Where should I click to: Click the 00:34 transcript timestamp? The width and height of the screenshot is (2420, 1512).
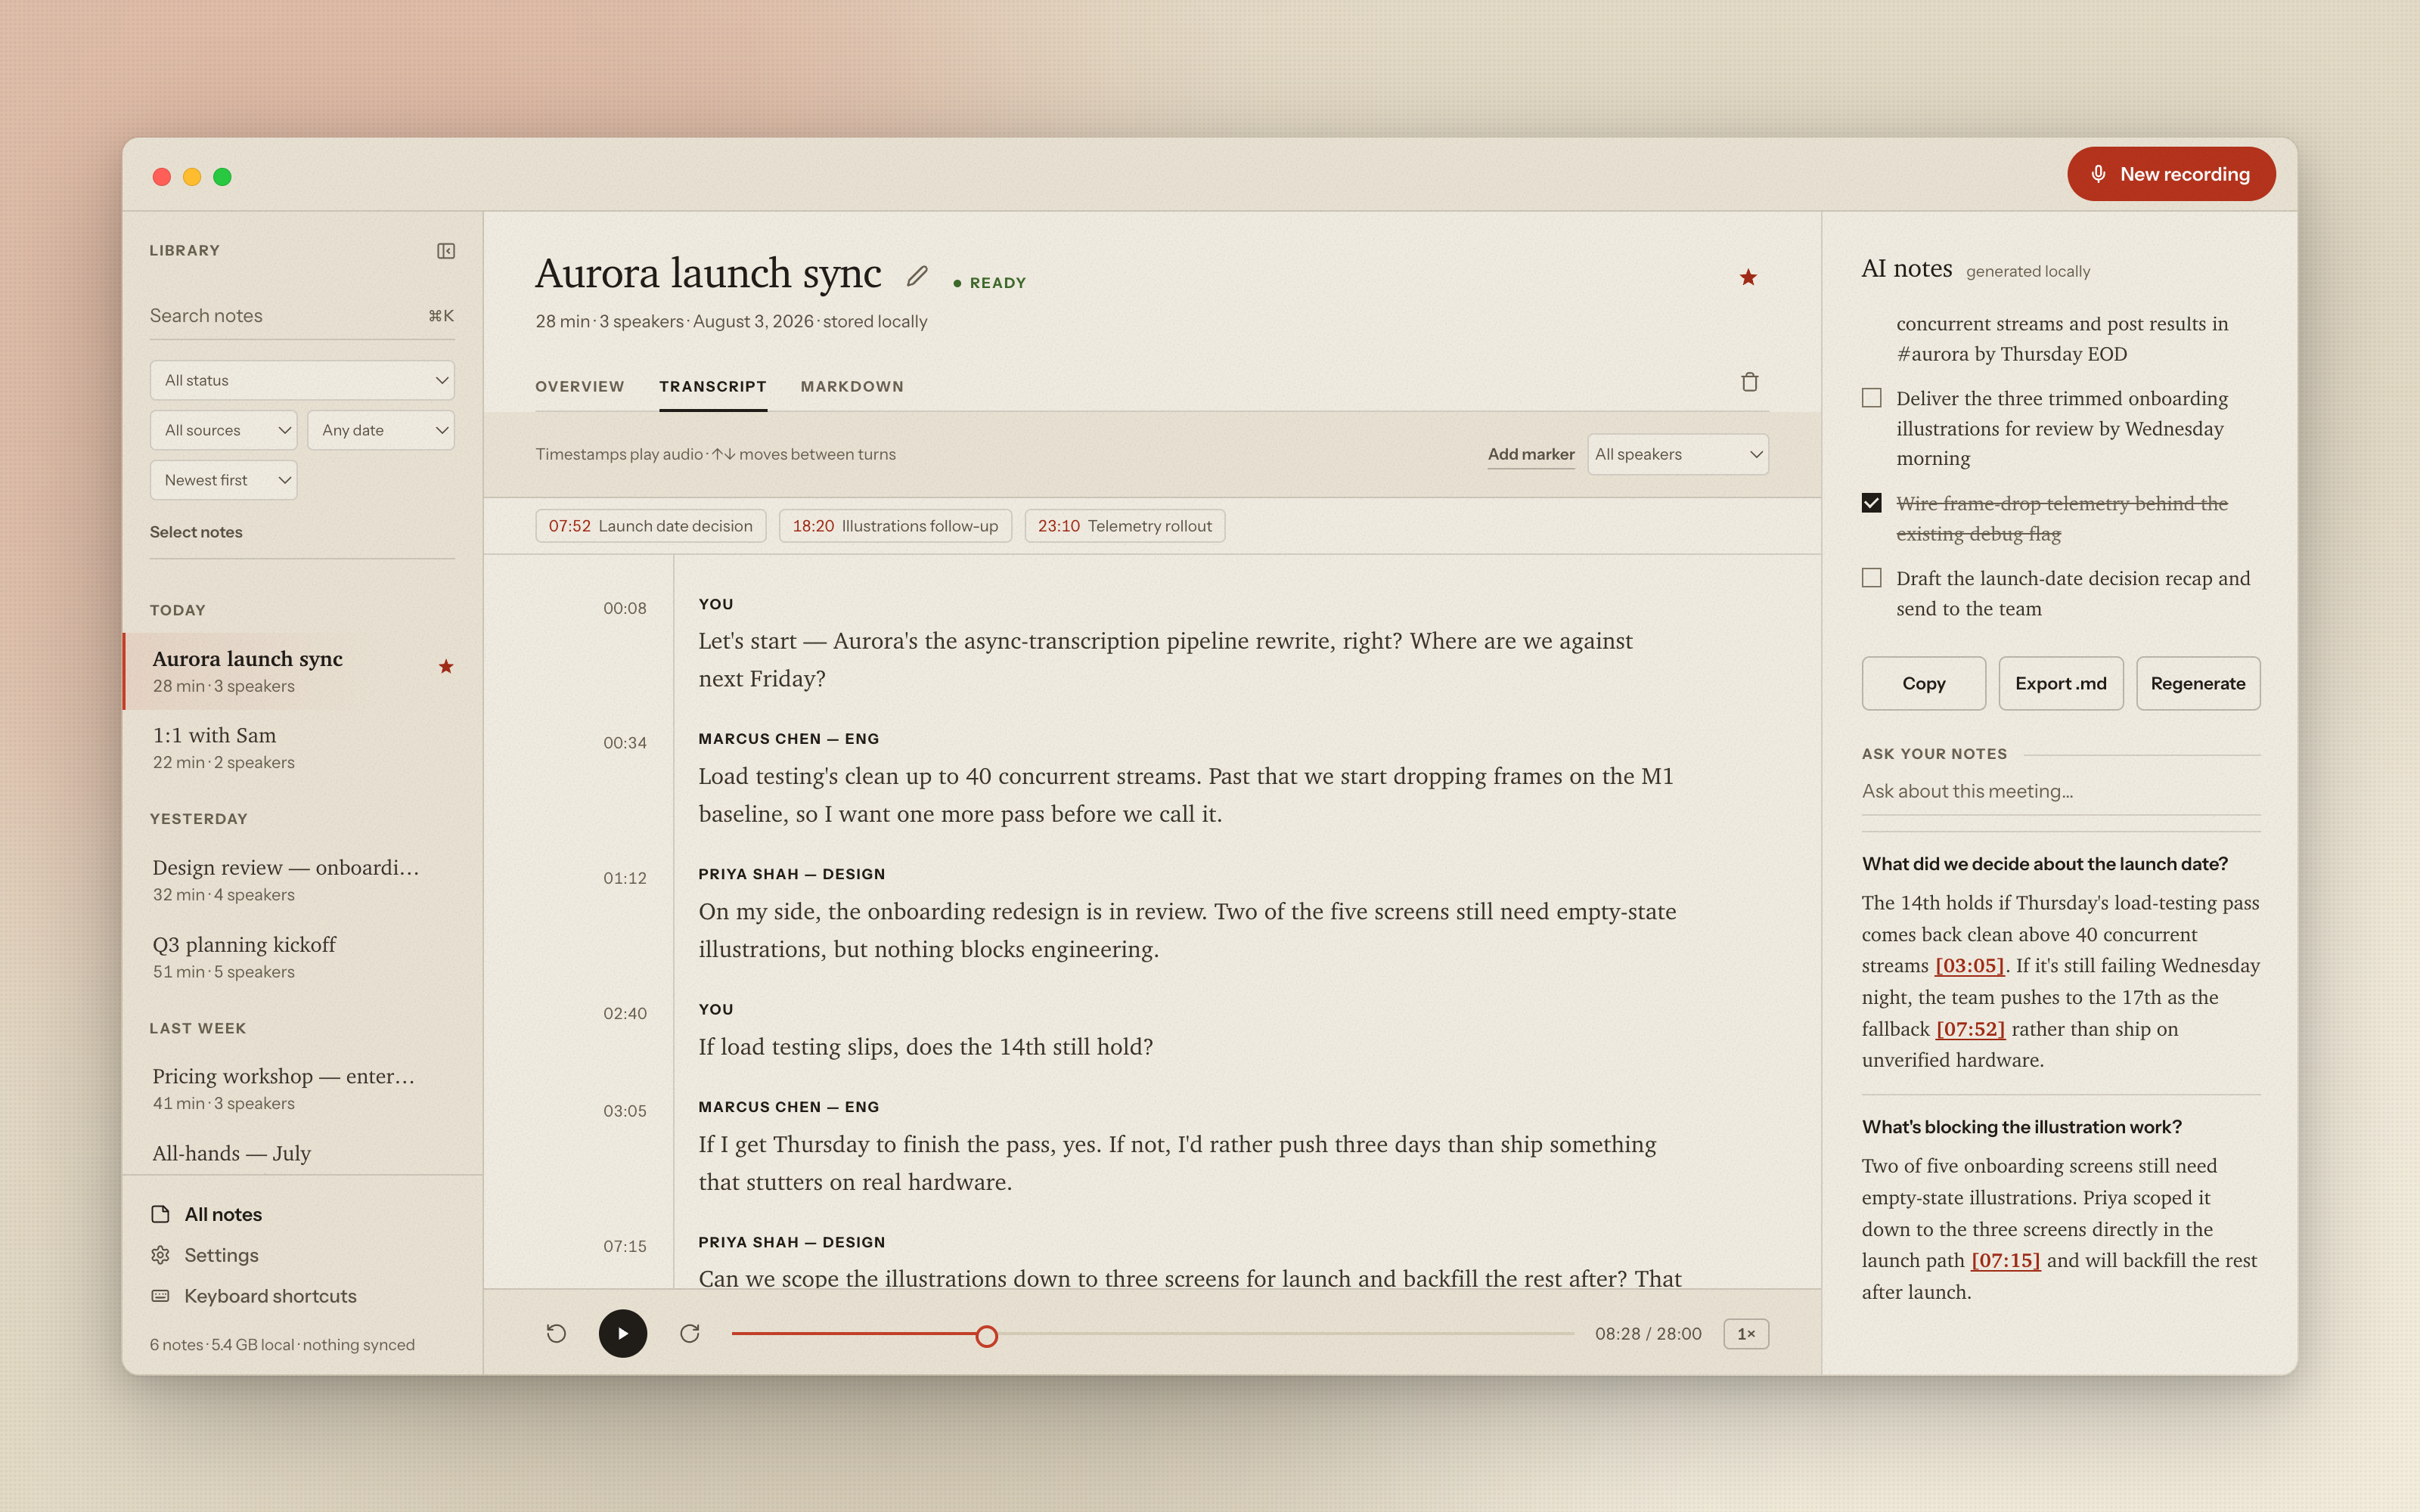tap(624, 743)
